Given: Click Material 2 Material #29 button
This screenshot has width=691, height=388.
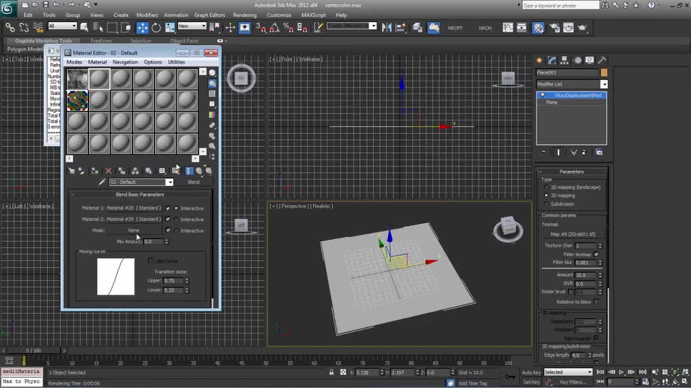Looking at the screenshot, I should (134, 219).
